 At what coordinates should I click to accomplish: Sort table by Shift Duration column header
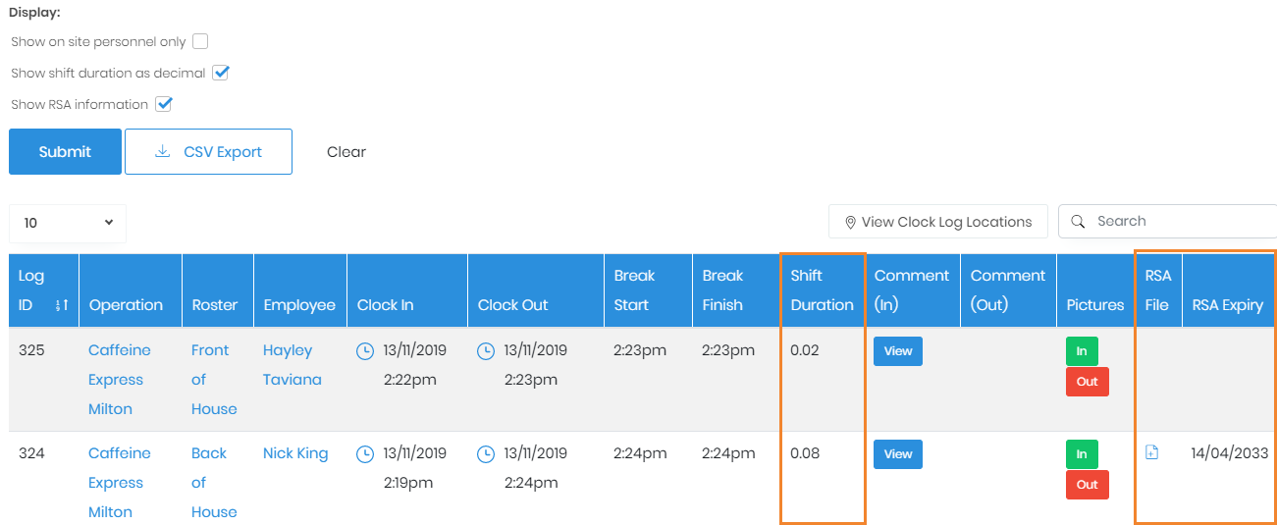pos(822,290)
